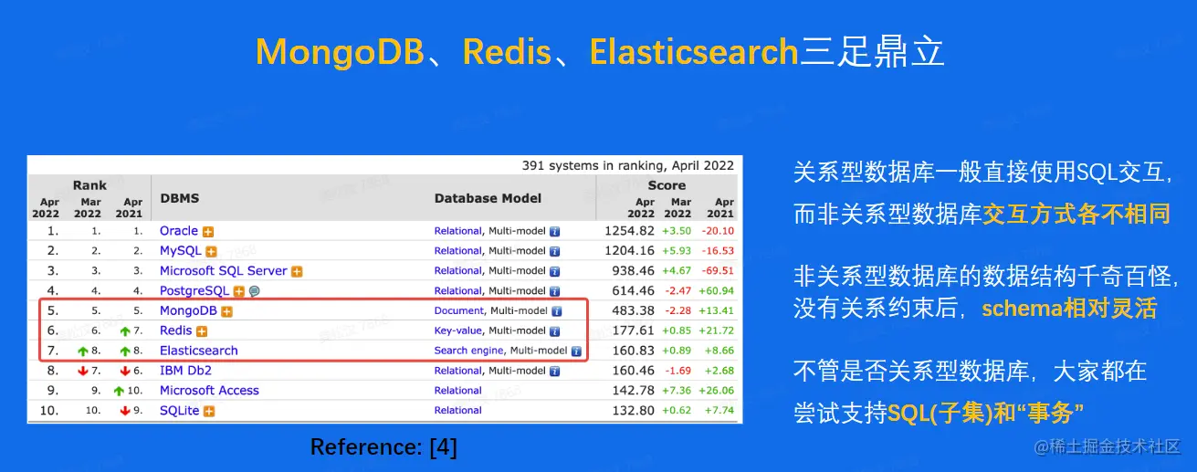Viewport: 1197px width, 472px height.
Task: Click the orange plus icon beside Oracle
Action: [208, 232]
